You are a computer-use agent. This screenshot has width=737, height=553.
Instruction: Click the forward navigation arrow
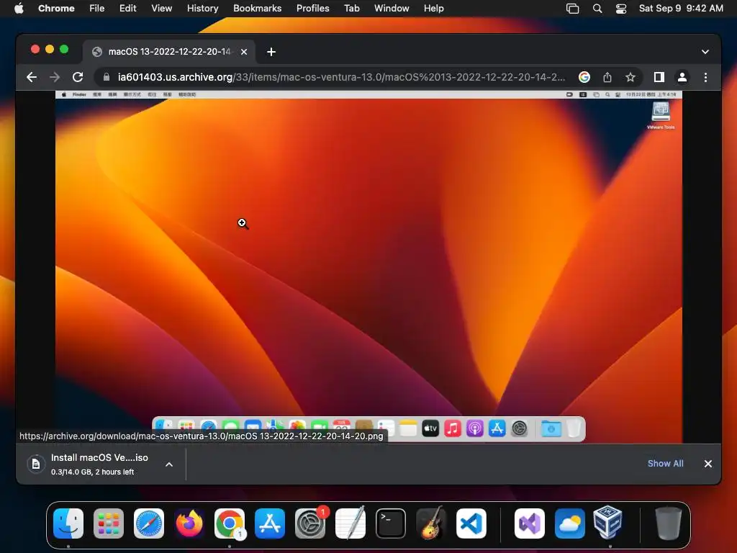(x=55, y=77)
